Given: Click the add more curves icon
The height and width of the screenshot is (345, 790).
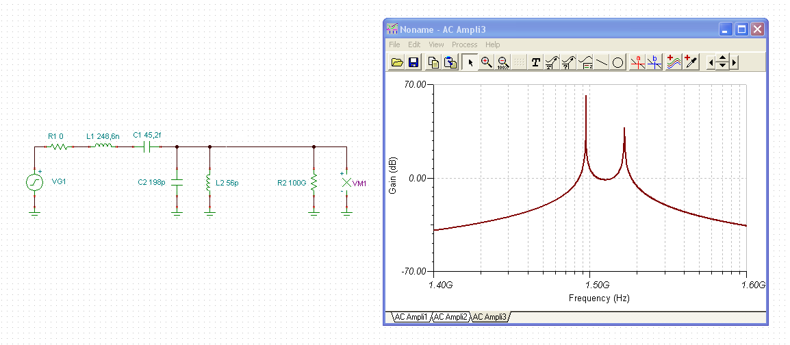Looking at the screenshot, I should point(674,62).
